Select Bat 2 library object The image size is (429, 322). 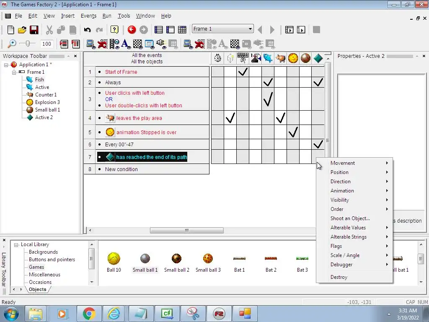(x=271, y=262)
